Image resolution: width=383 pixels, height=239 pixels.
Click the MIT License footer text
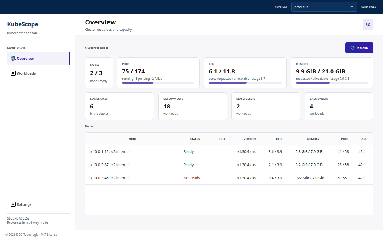coord(49,235)
